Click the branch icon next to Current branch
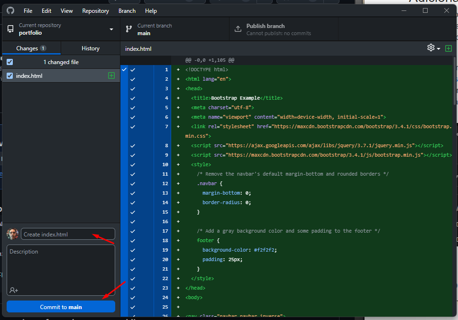Image resolution: width=458 pixels, height=320 pixels. 128,29
